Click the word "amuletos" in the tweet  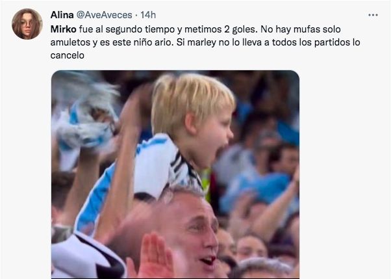(x=70, y=42)
